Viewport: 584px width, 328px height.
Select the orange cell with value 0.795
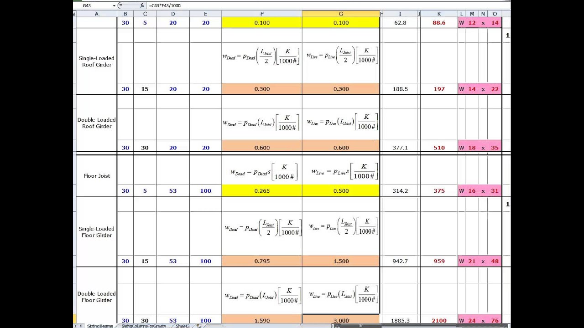tap(262, 261)
